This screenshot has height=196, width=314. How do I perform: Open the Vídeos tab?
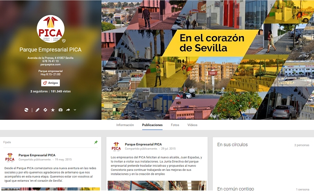[192, 125]
